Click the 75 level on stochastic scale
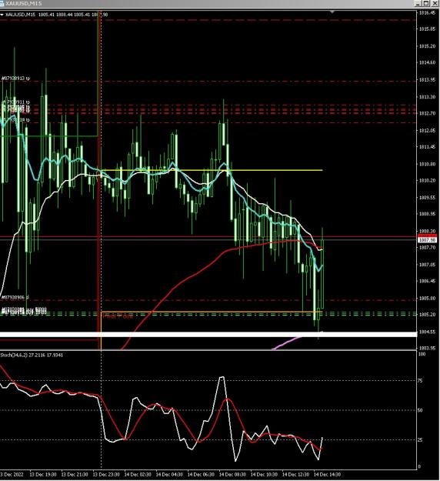The image size is (440, 481). point(420,381)
